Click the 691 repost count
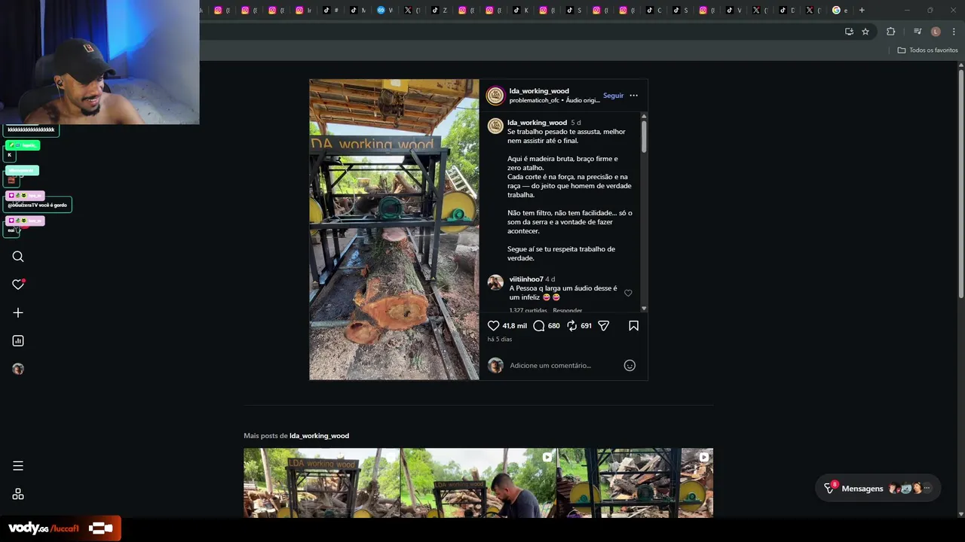 point(586,326)
